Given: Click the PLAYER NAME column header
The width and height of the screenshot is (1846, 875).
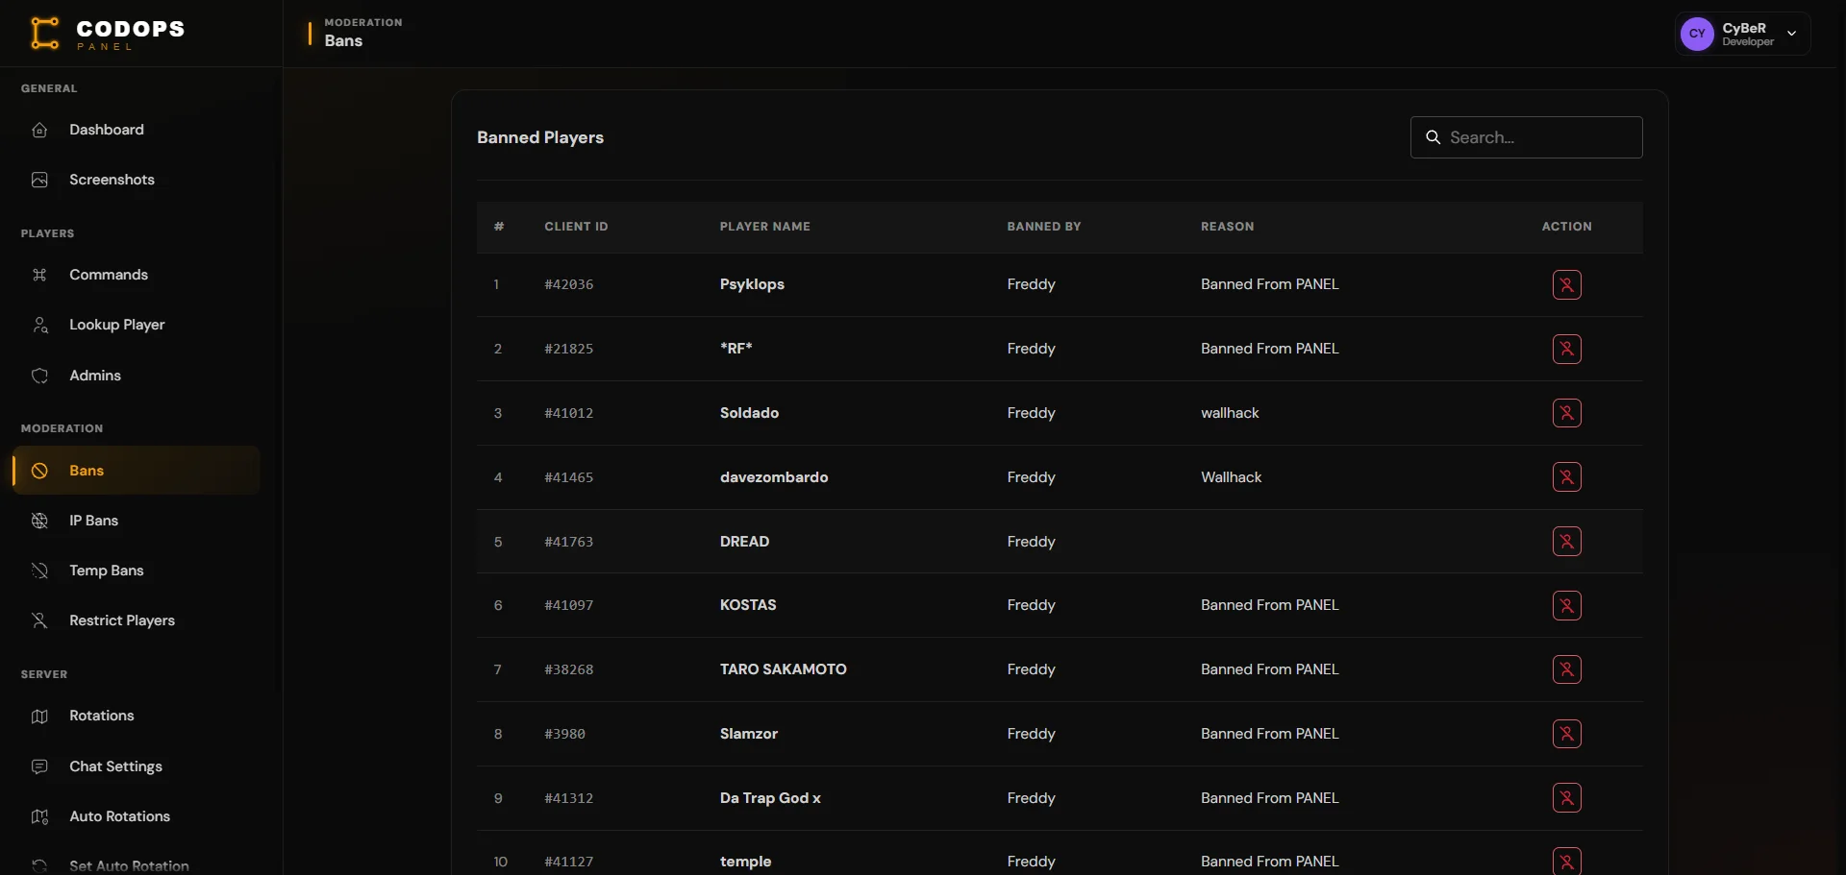Looking at the screenshot, I should click(764, 227).
